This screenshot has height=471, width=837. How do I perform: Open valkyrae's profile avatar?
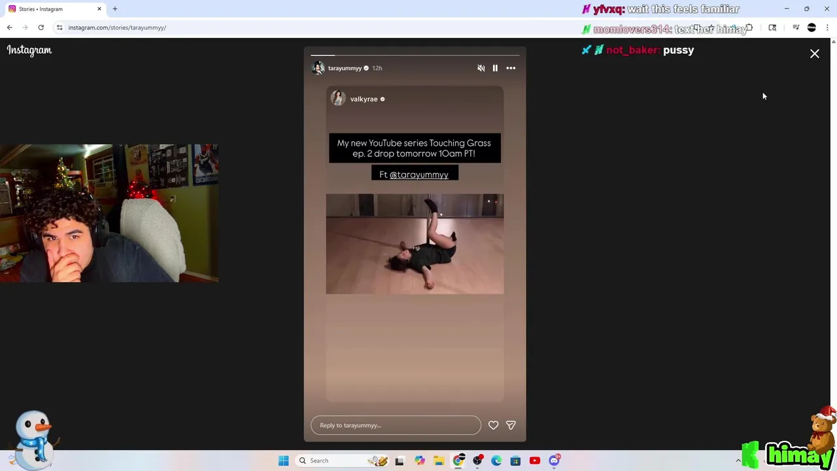point(338,98)
